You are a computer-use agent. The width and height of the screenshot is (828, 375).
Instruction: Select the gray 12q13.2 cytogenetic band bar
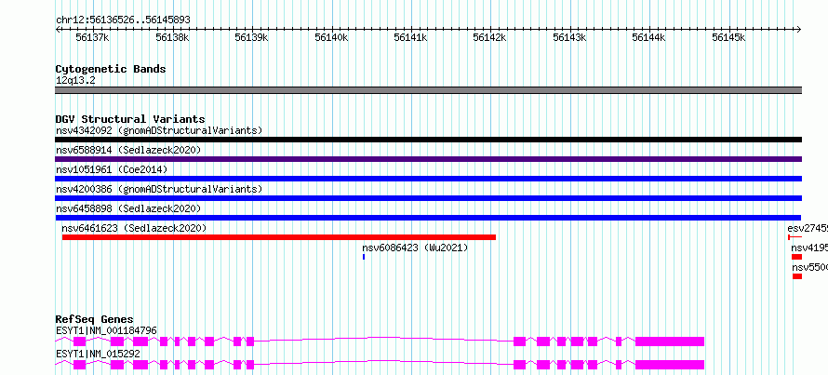click(428, 90)
